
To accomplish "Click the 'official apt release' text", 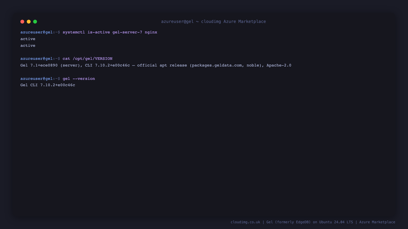I will pyautogui.click(x=162, y=65).
